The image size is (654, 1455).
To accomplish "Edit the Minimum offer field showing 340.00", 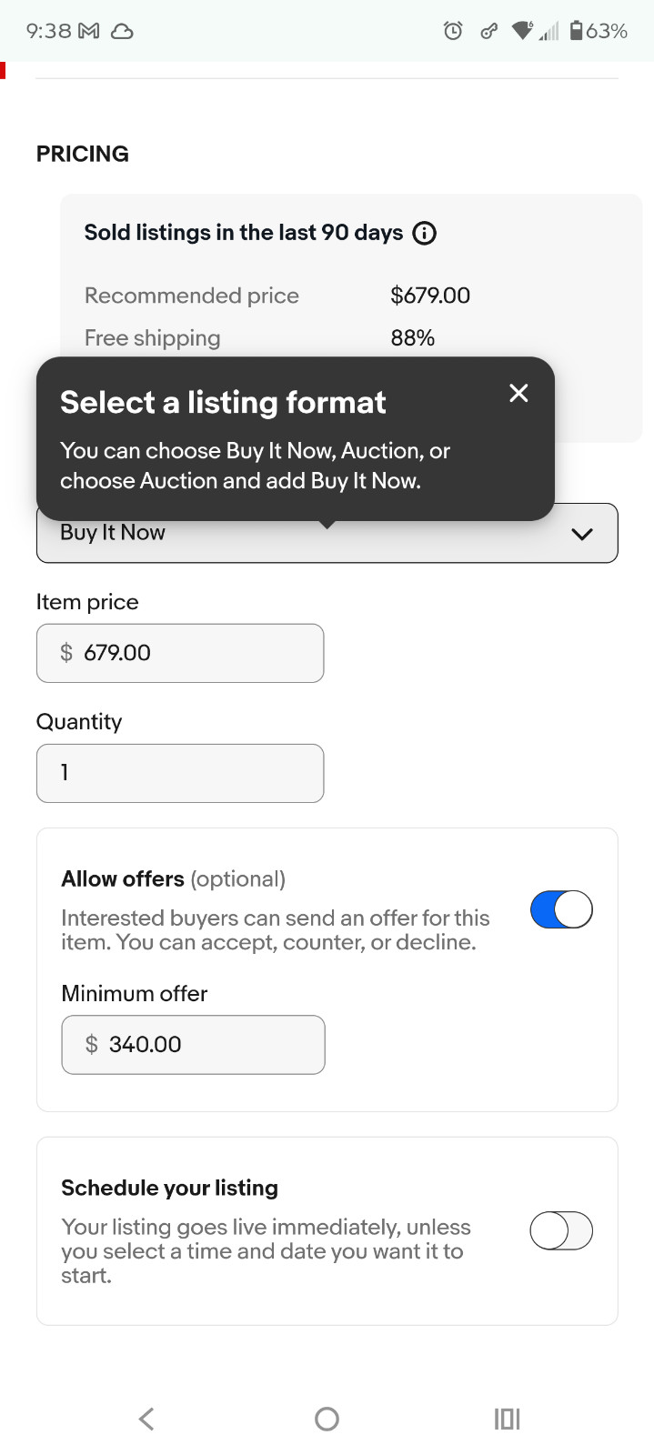I will (x=193, y=1044).
